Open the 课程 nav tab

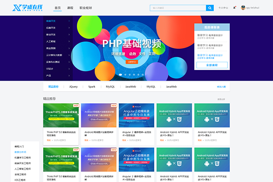coord(70,8)
